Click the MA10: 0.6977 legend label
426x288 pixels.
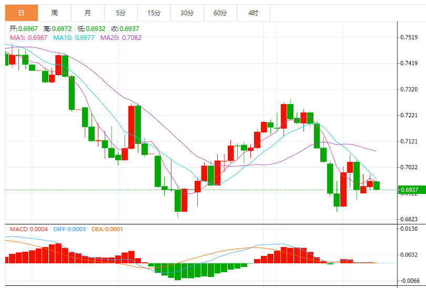74,38
